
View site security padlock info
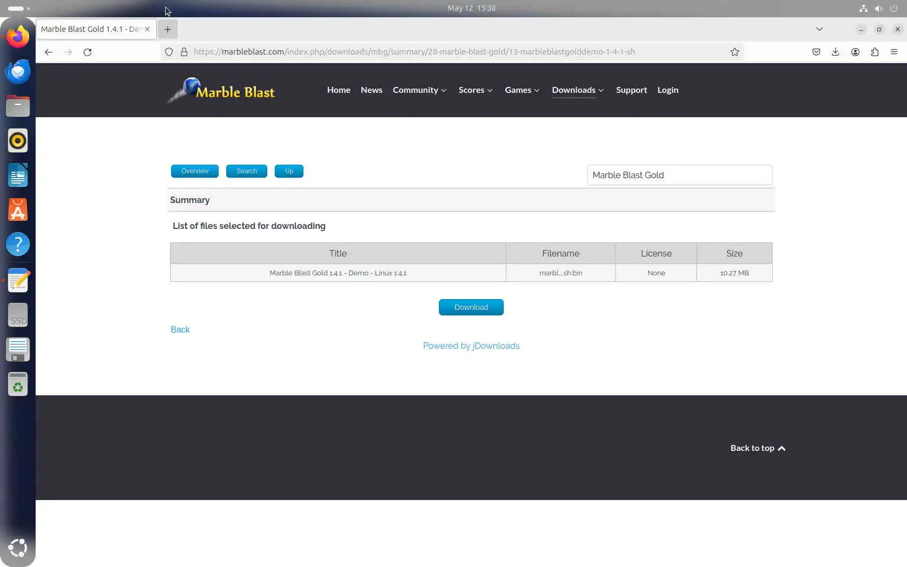pos(184,52)
